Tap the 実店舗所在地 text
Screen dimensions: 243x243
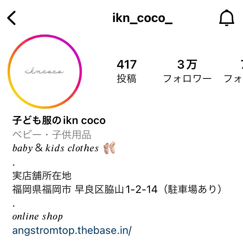point(42,176)
